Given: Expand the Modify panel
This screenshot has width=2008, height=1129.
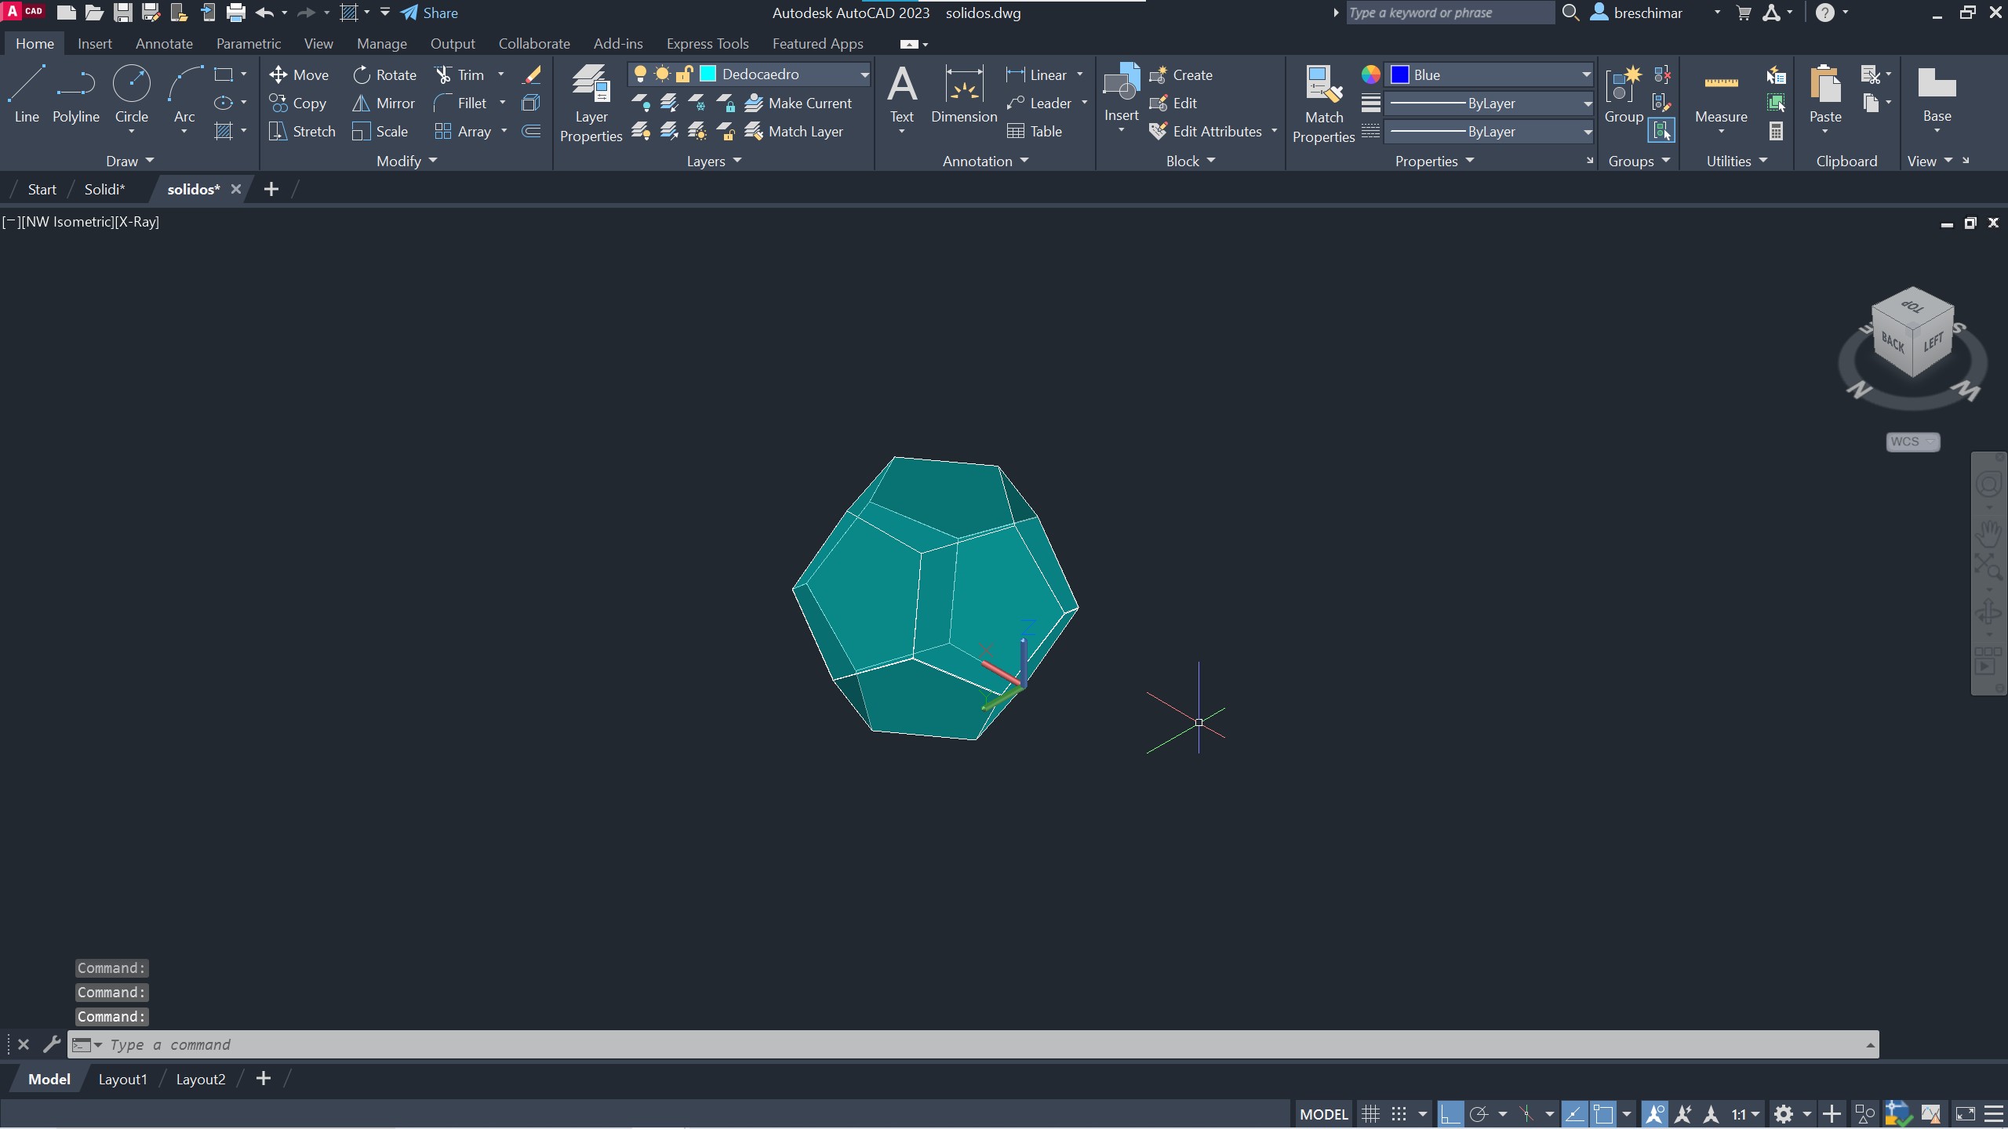Looking at the screenshot, I should (x=406, y=161).
